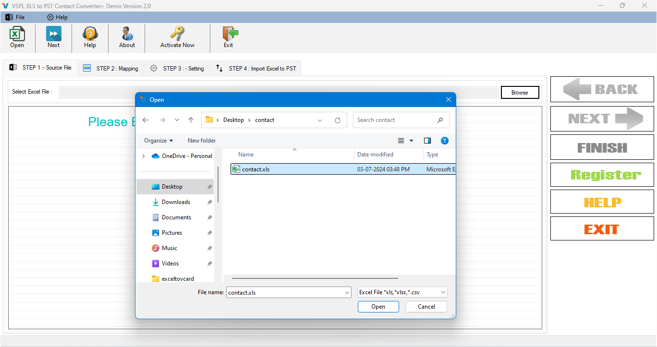
Task: Open the change view options arrow
Action: pyautogui.click(x=411, y=141)
